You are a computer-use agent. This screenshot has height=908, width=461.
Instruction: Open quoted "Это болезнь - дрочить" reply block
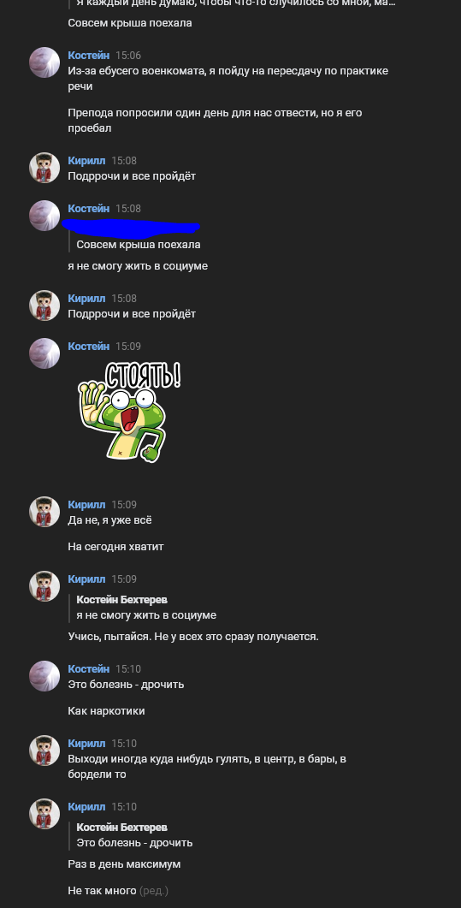(134, 835)
